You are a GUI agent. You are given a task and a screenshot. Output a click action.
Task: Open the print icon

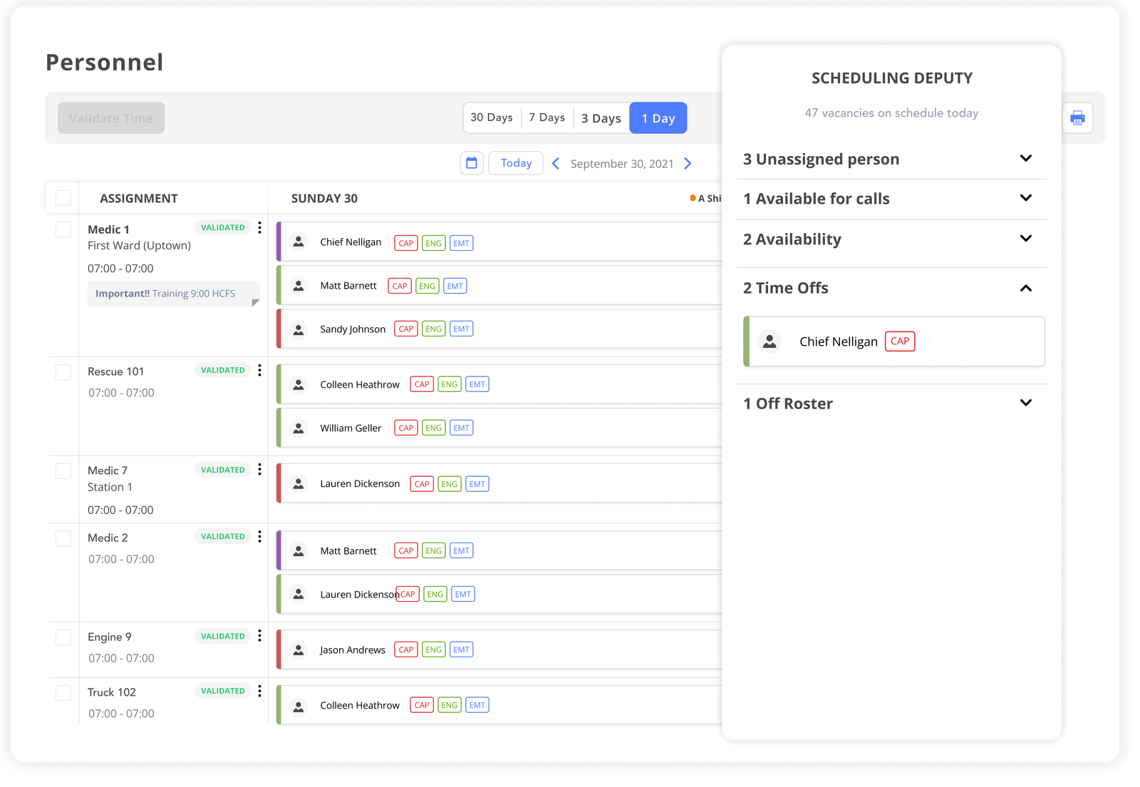[1077, 118]
